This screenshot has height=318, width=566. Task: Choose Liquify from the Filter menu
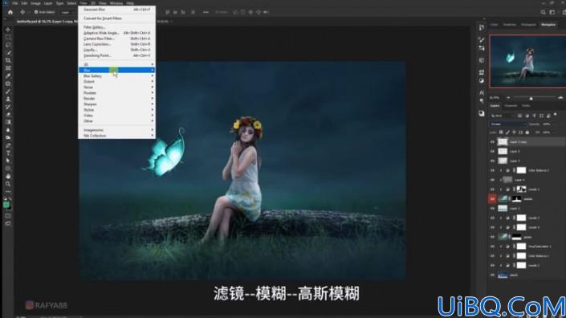[x=117, y=50]
